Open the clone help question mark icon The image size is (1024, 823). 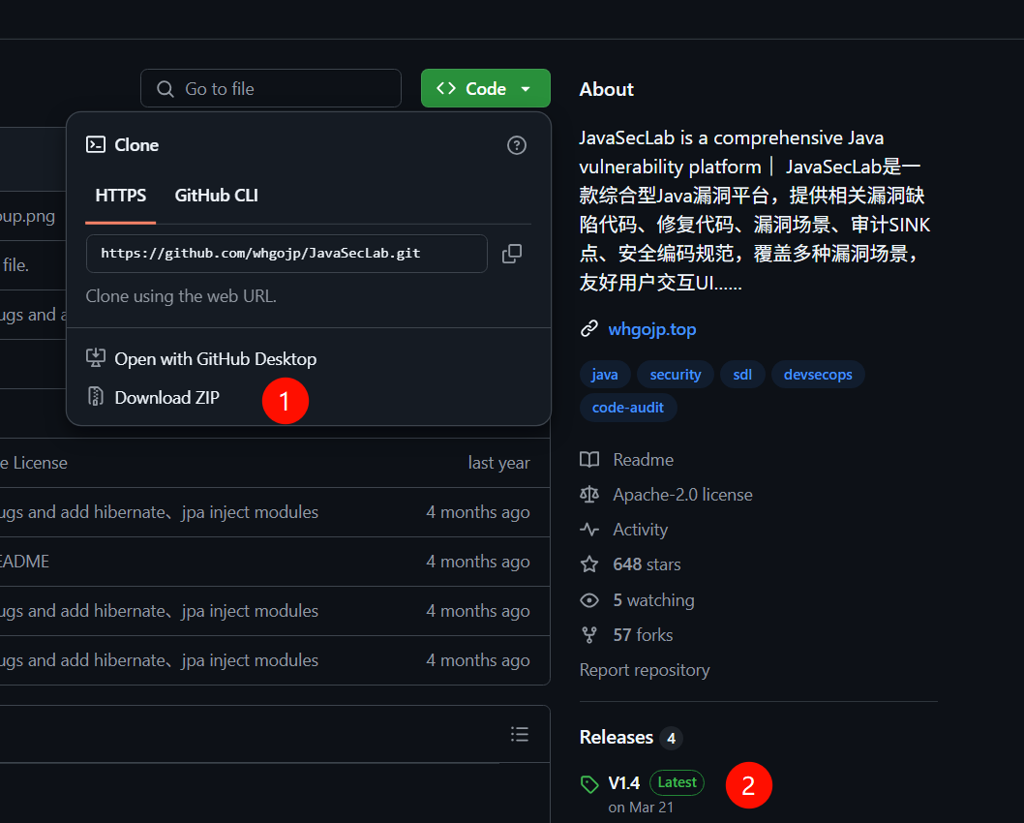[x=517, y=145]
